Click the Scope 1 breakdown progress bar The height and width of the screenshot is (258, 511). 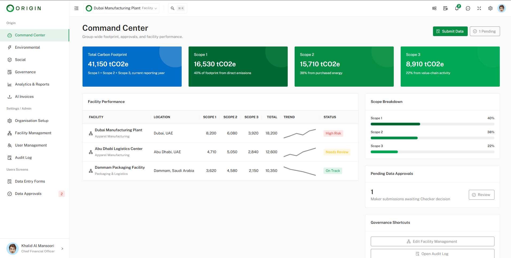pyautogui.click(x=432, y=124)
